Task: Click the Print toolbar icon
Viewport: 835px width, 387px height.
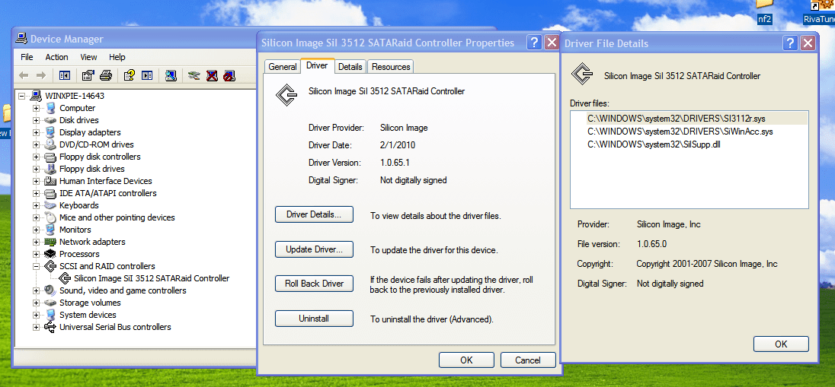Action: click(x=105, y=75)
